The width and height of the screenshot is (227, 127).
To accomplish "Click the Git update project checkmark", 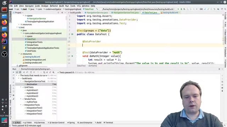I will coord(205,9).
